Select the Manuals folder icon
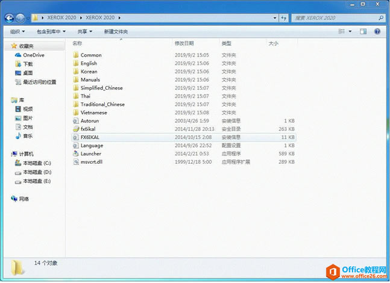390x283 pixels. (76, 79)
